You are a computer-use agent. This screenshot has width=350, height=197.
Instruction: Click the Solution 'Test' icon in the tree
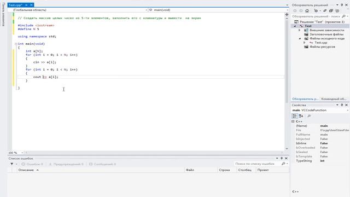pos(296,22)
